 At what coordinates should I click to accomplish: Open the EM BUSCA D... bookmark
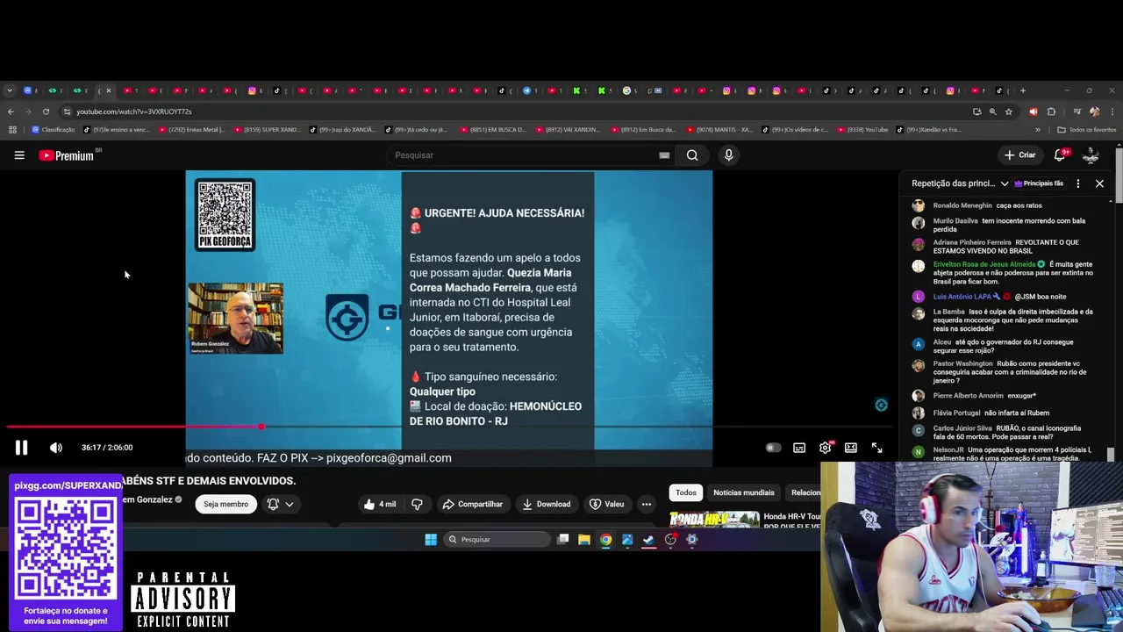pyautogui.click(x=493, y=130)
